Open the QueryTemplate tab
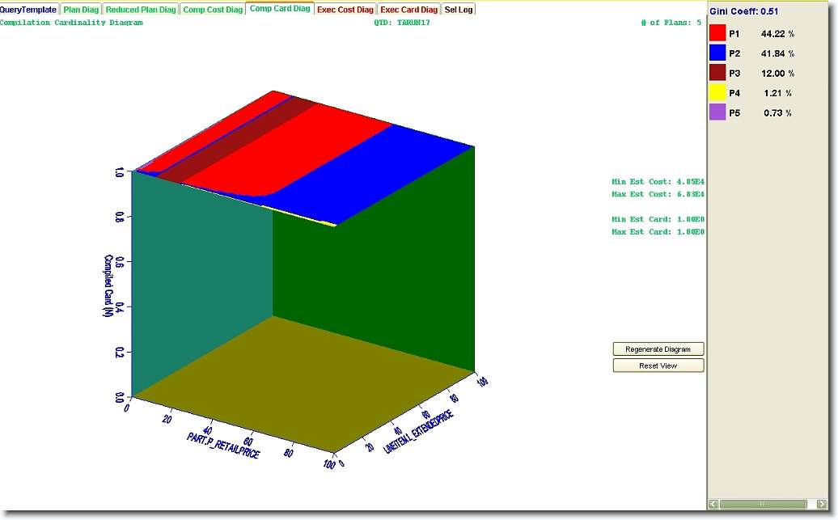This screenshot has height=520, width=838. click(x=29, y=10)
